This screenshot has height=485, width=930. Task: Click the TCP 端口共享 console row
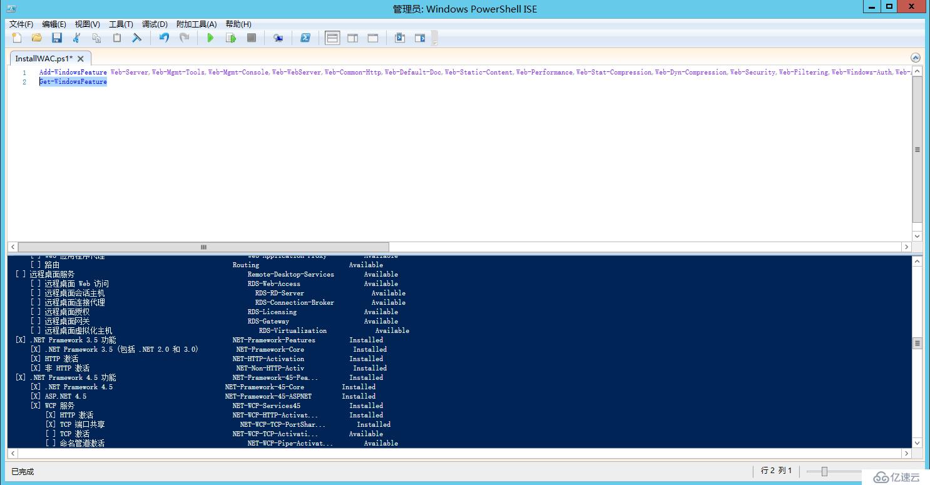pyautogui.click(x=218, y=425)
